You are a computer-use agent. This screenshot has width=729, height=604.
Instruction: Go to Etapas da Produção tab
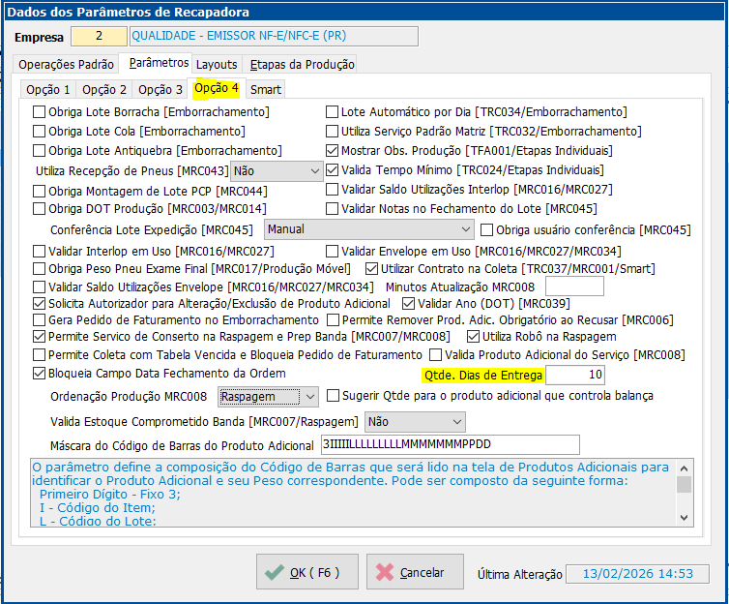tap(302, 65)
